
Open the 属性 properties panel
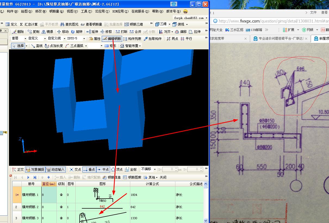coord(95,39)
